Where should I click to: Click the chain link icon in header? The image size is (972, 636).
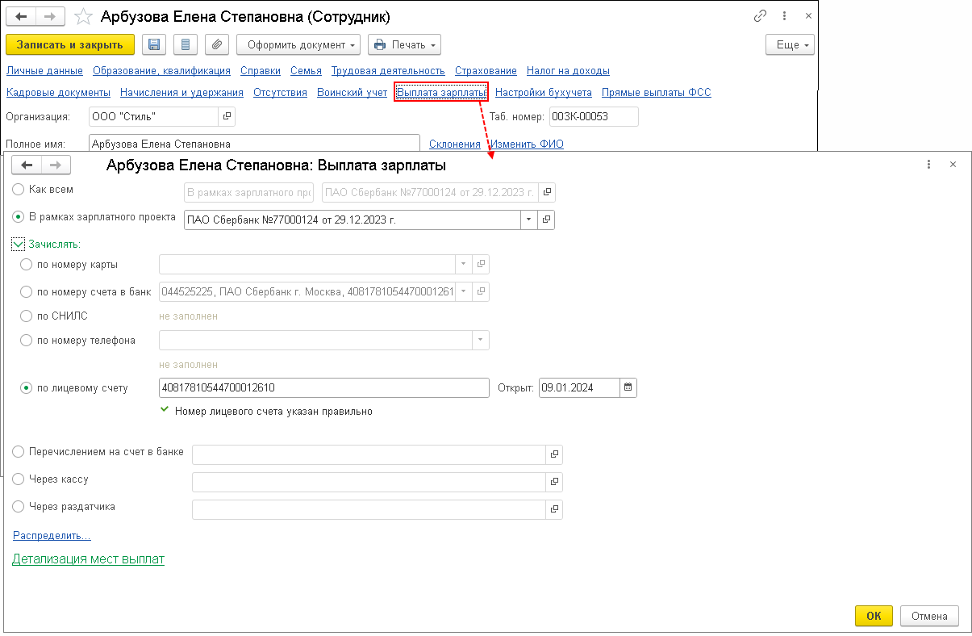pyautogui.click(x=760, y=16)
